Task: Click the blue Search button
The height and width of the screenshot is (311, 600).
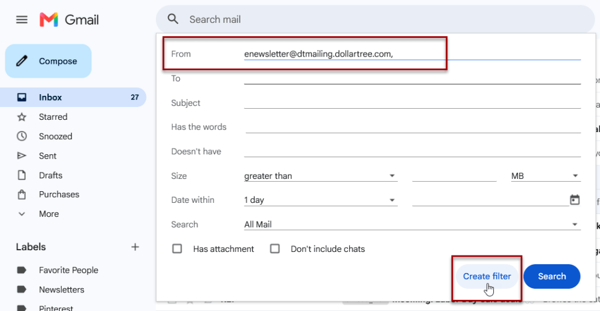Action: click(x=552, y=277)
